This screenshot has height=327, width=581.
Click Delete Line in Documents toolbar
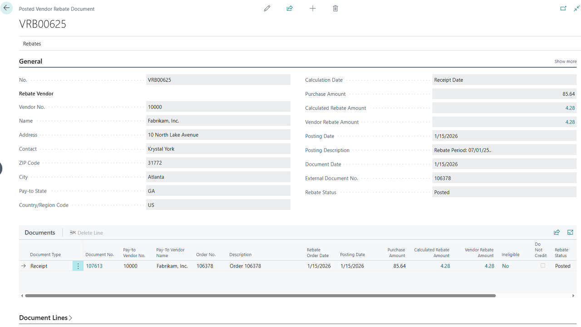[x=86, y=233]
